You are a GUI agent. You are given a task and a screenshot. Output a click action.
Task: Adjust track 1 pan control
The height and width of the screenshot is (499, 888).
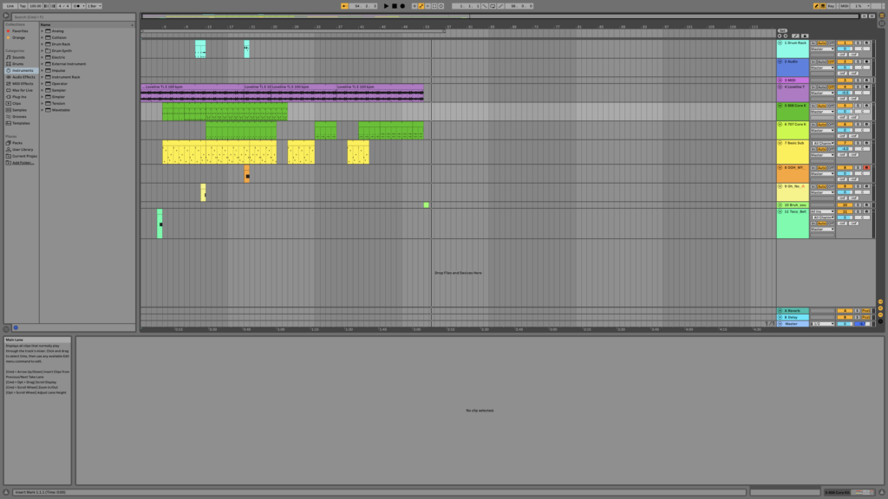(x=862, y=49)
